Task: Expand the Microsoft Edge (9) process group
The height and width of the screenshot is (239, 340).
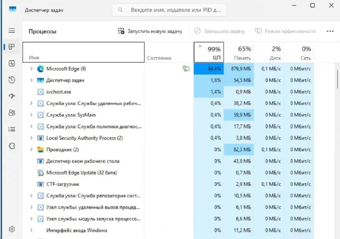Action: click(31, 69)
